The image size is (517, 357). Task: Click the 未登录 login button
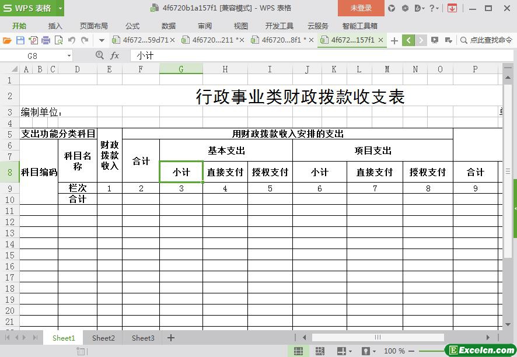[x=361, y=8]
